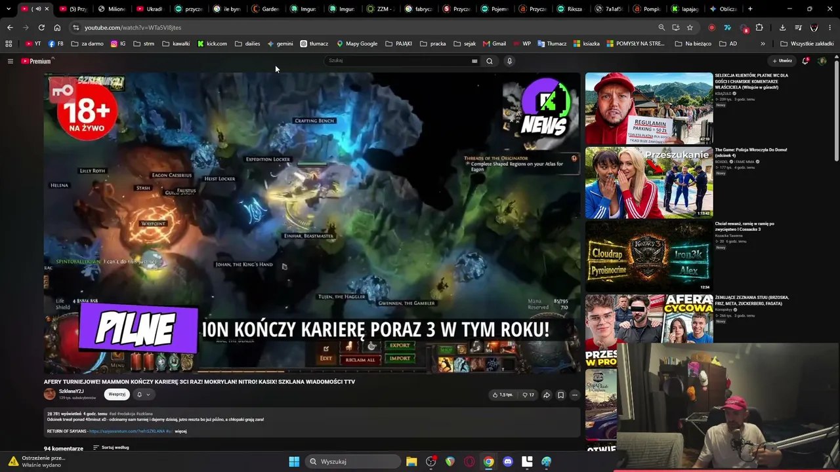Open the Na bieżąco bookmark folder
The width and height of the screenshot is (840, 472).
tap(693, 44)
